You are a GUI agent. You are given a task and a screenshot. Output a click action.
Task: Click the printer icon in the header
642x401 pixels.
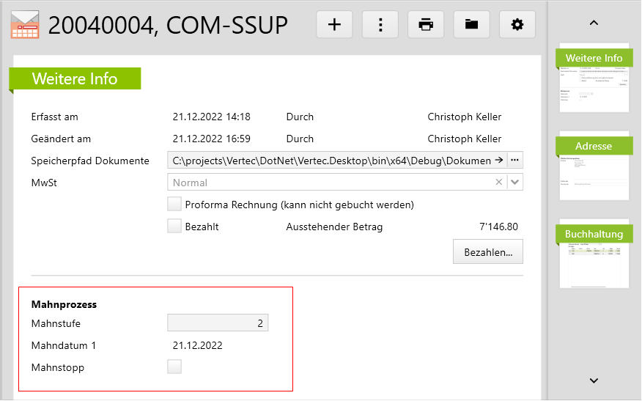point(426,25)
